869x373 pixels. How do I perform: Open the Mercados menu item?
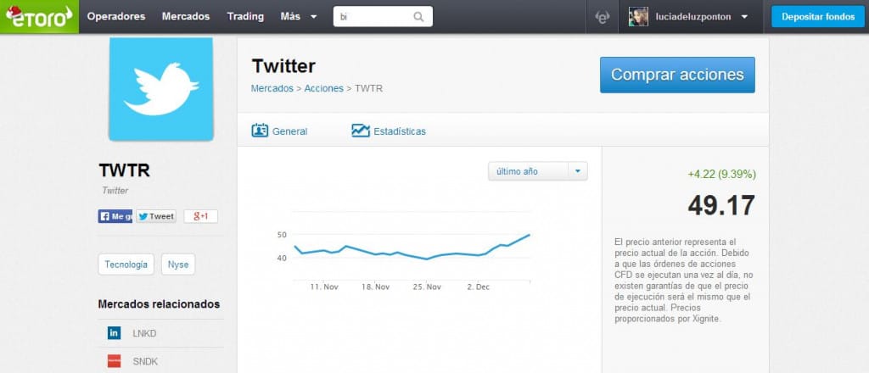[x=186, y=17]
